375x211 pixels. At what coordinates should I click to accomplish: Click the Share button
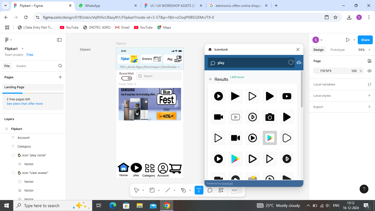point(365,40)
